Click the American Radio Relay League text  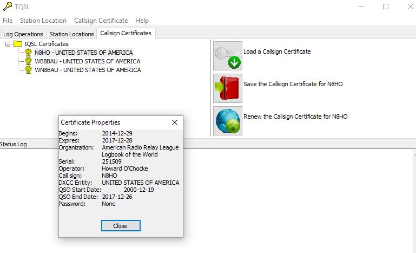tap(140, 147)
